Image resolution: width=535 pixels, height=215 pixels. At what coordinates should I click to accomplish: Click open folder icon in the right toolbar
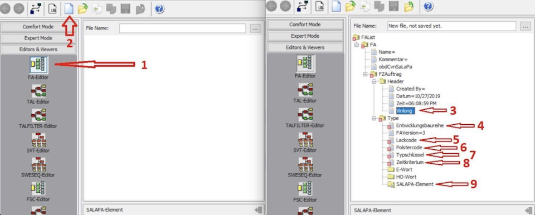[351, 7]
